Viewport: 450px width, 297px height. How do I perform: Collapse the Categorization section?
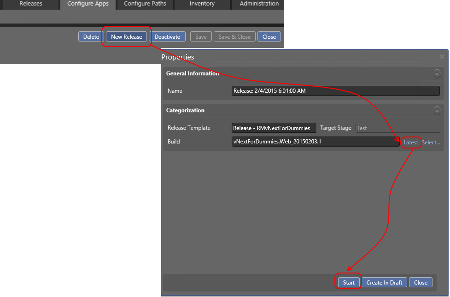(437, 110)
